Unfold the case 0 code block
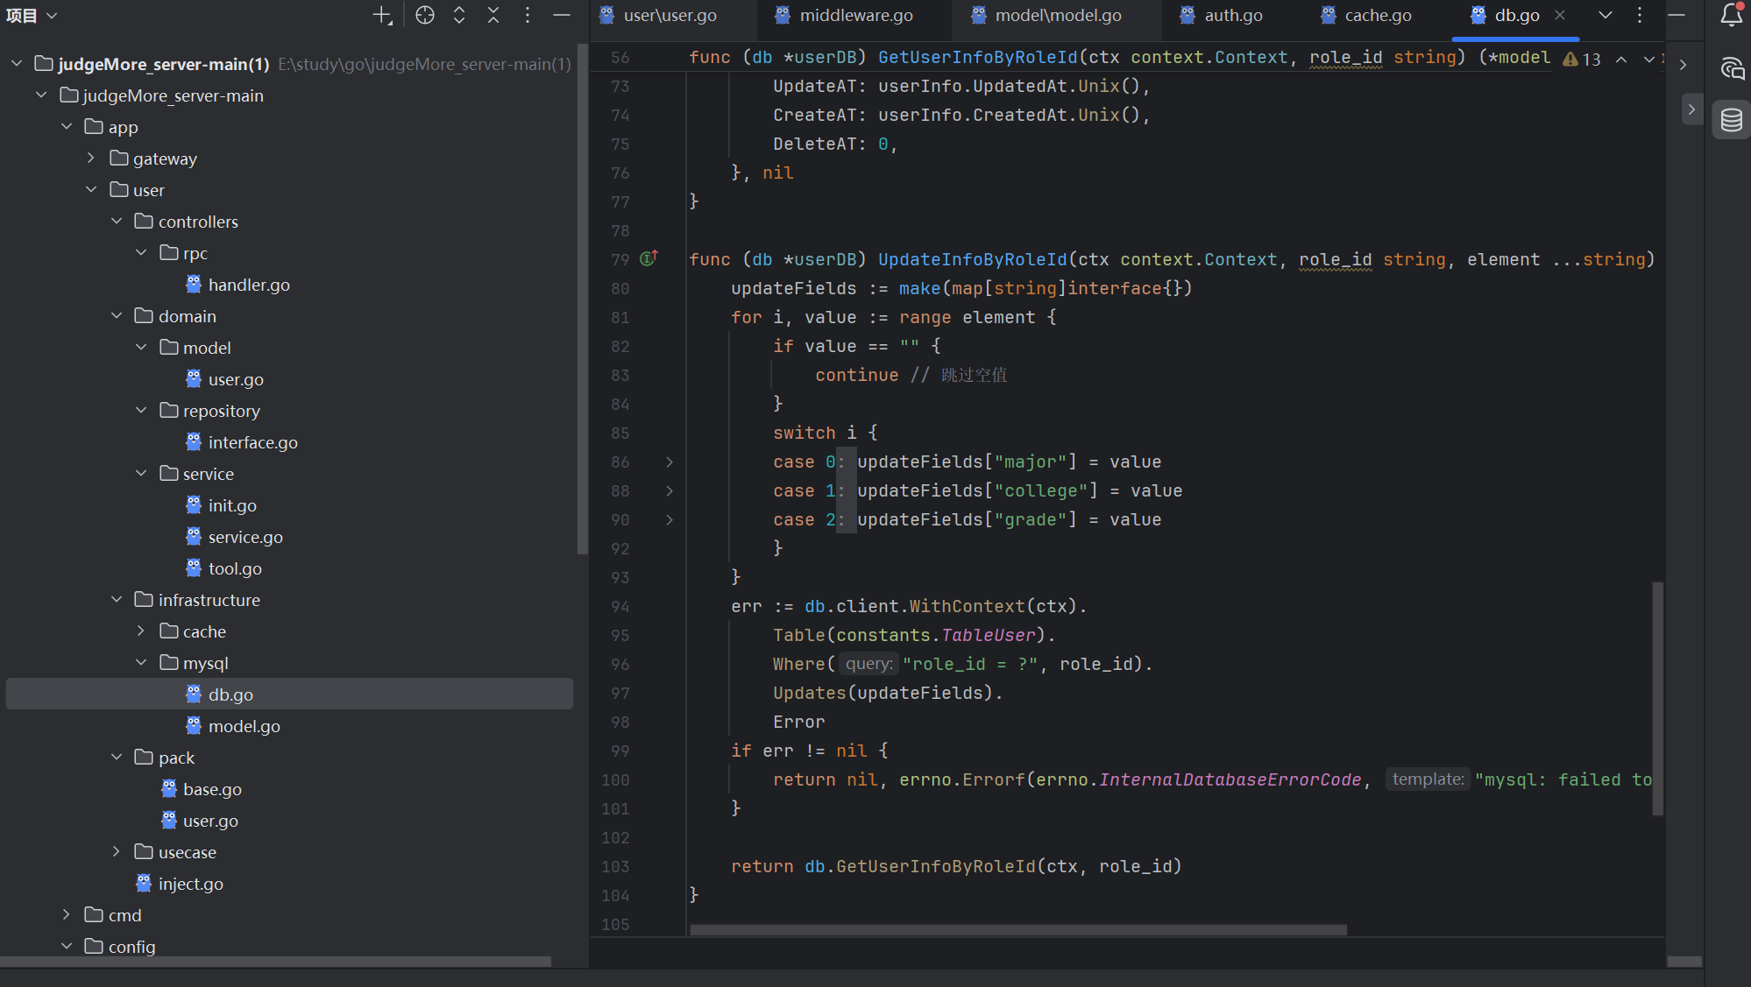 (670, 462)
